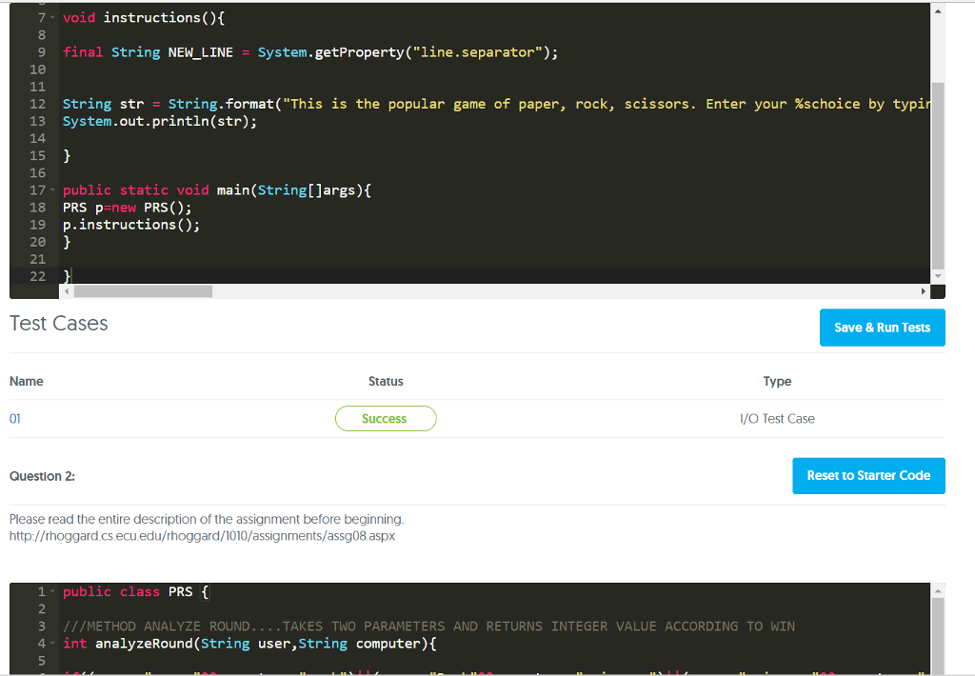The image size is (975, 676).
Task: Click the up scroll arrow of the top editor
Action: click(936, 10)
